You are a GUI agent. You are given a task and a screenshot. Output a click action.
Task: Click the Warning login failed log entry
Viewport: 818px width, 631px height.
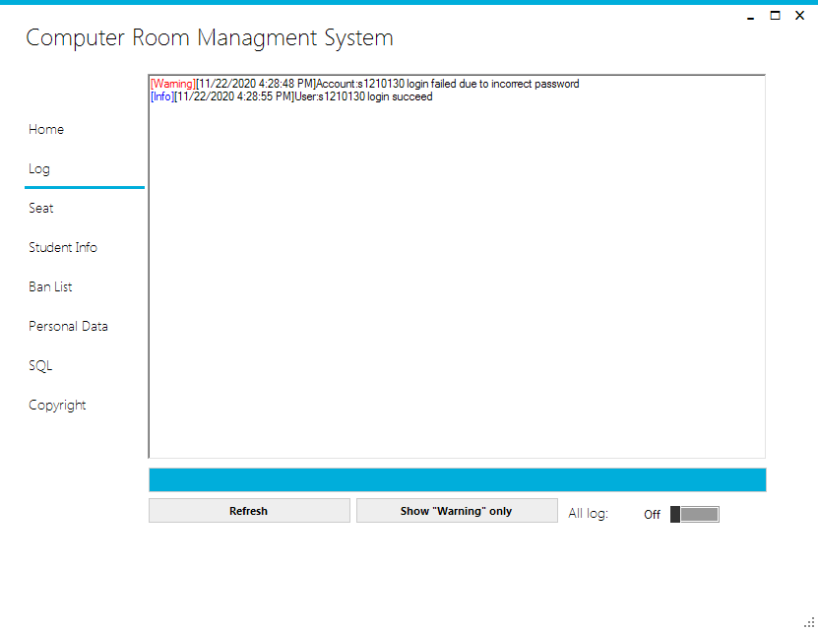pos(364,84)
